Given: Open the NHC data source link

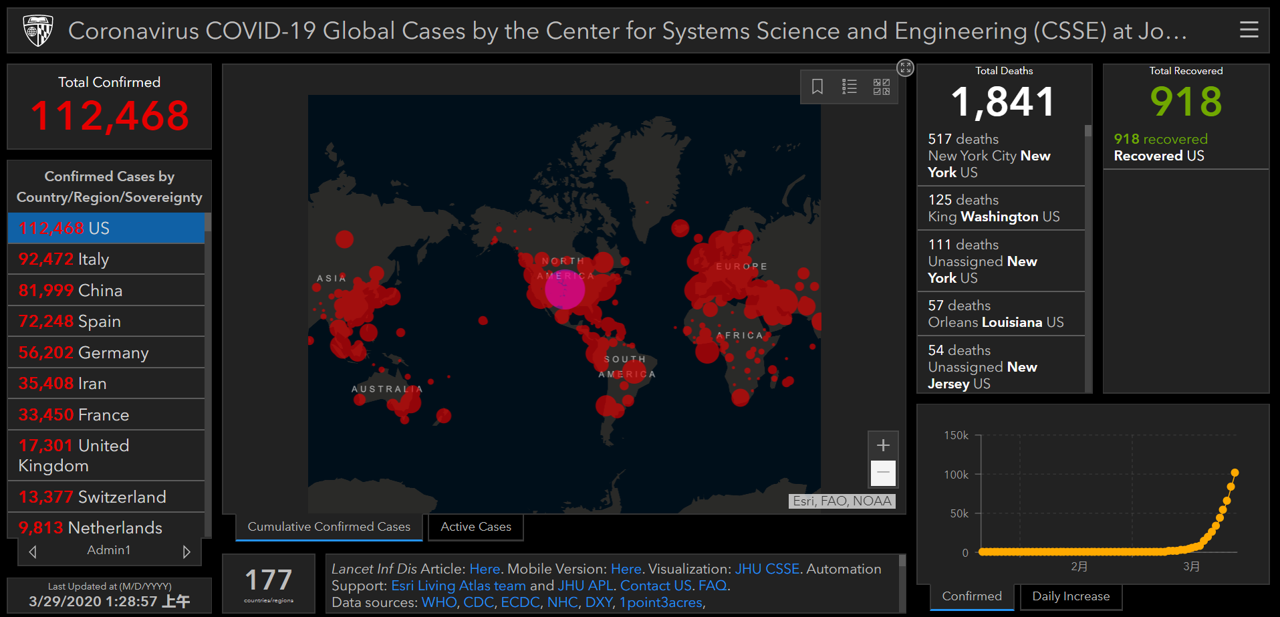Looking at the screenshot, I should [563, 602].
